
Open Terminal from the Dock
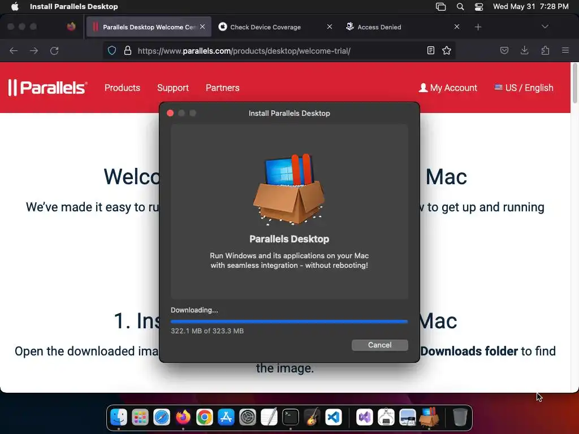coord(291,418)
